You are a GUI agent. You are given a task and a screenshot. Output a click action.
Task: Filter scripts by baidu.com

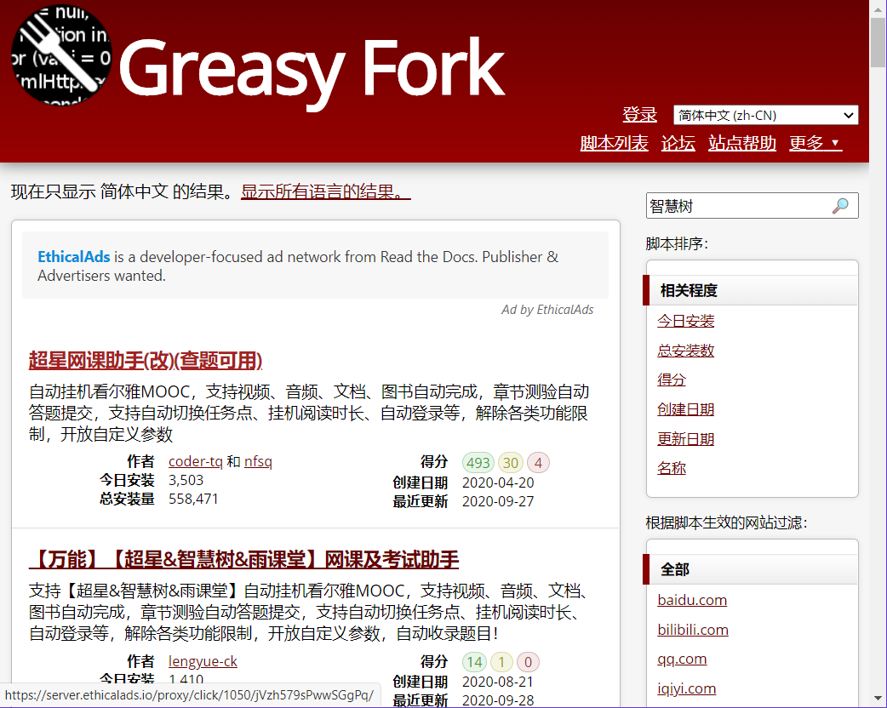(692, 600)
